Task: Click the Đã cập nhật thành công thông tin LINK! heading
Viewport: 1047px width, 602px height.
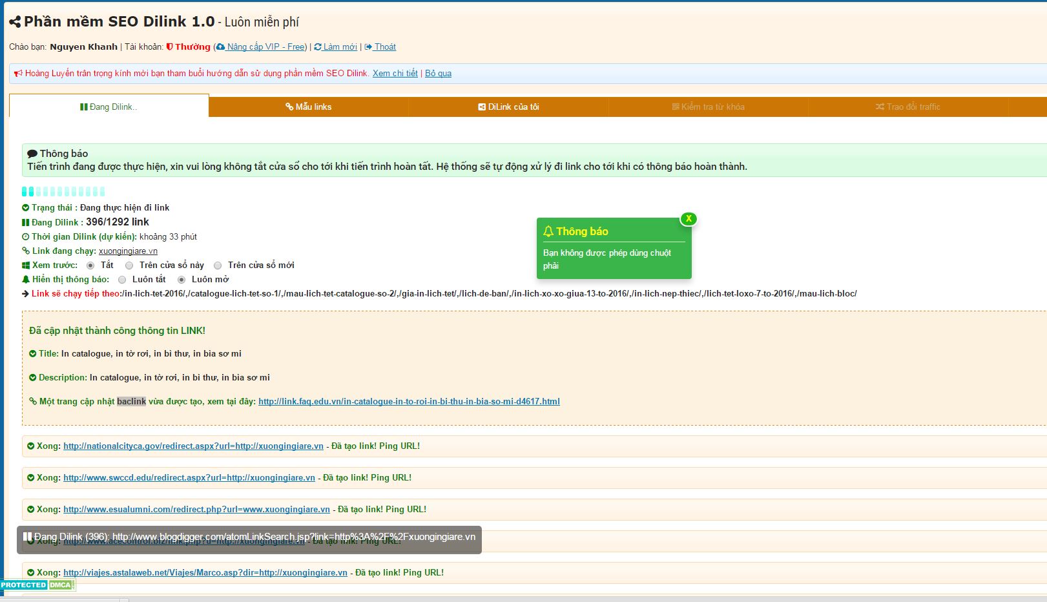Action: (x=117, y=331)
